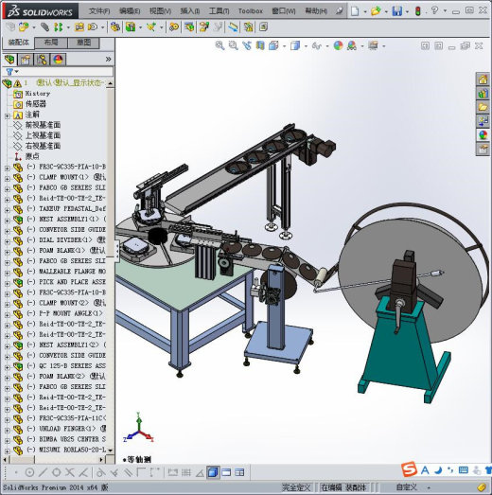Expand panel tabs with double chevron
This screenshot has height=495, width=492.
click(x=108, y=59)
